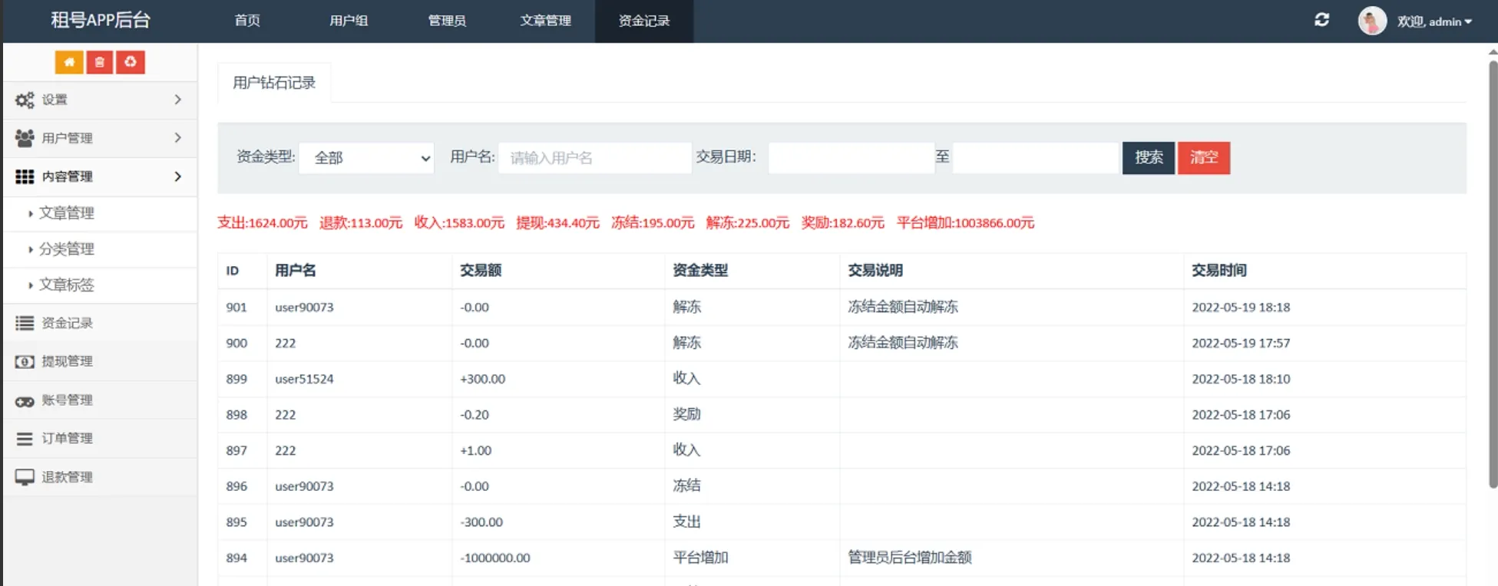Expand the 用户管理 sidebar chevron

click(177, 138)
